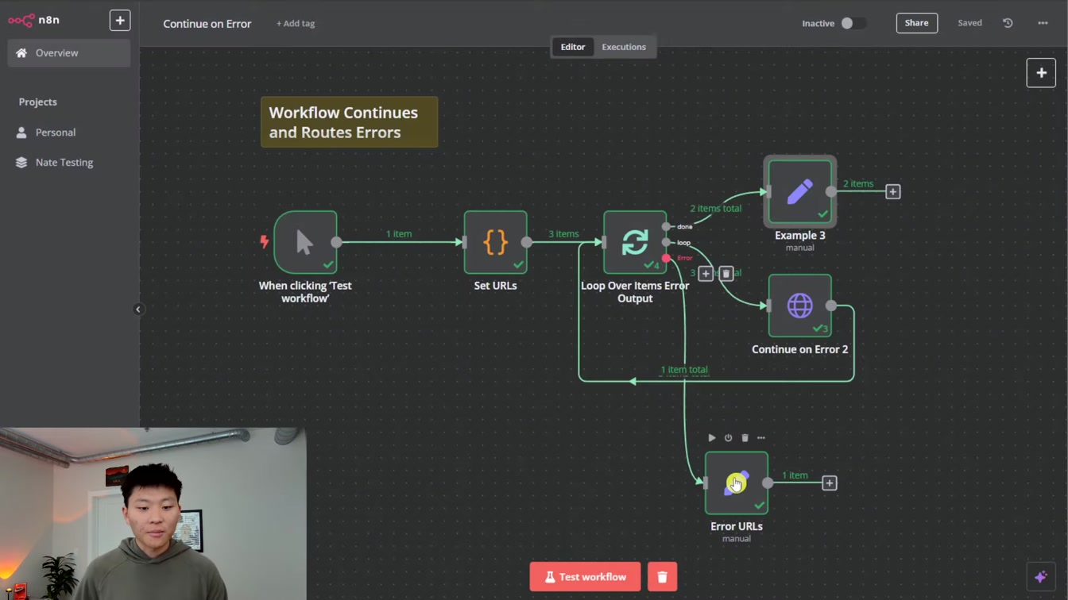Deactivate Error URLs node with power icon
The width and height of the screenshot is (1068, 600).
pyautogui.click(x=728, y=437)
